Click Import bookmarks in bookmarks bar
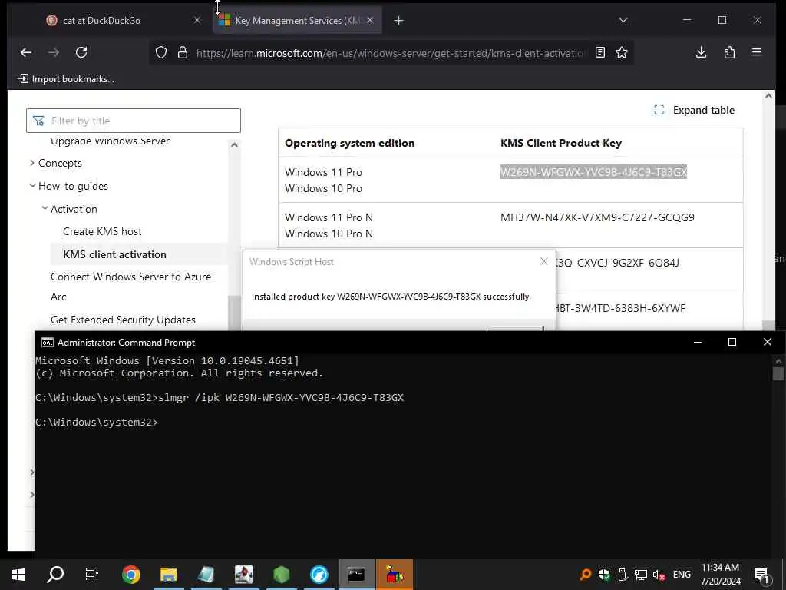This screenshot has width=786, height=590. coord(66,79)
